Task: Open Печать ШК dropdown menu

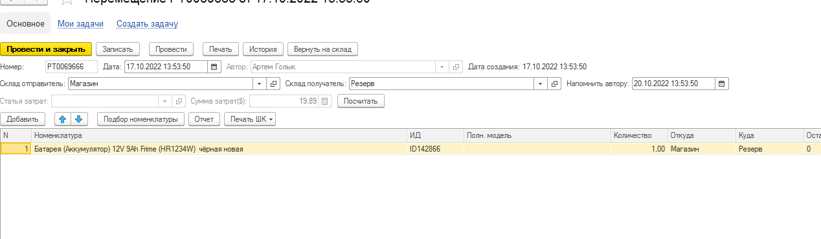Action: point(250,119)
